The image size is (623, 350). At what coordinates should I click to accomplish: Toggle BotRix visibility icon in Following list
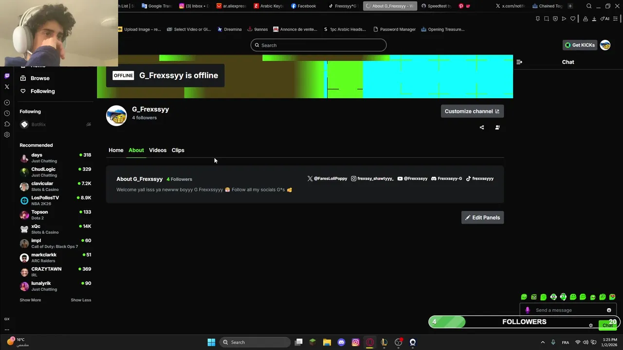pyautogui.click(x=89, y=124)
